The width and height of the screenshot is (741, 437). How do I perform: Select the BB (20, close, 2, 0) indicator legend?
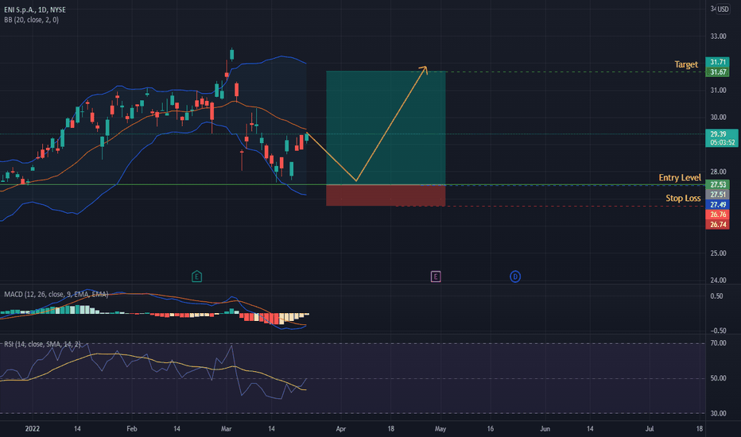pyautogui.click(x=32, y=20)
